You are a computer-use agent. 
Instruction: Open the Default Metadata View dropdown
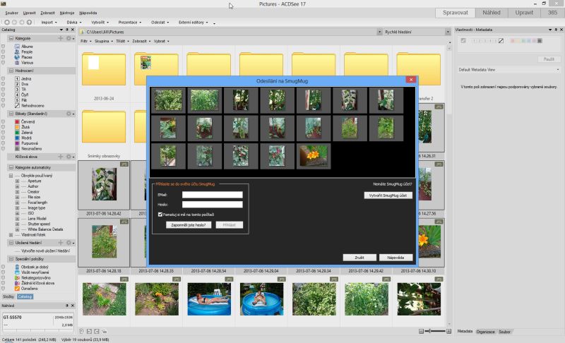tap(509, 69)
